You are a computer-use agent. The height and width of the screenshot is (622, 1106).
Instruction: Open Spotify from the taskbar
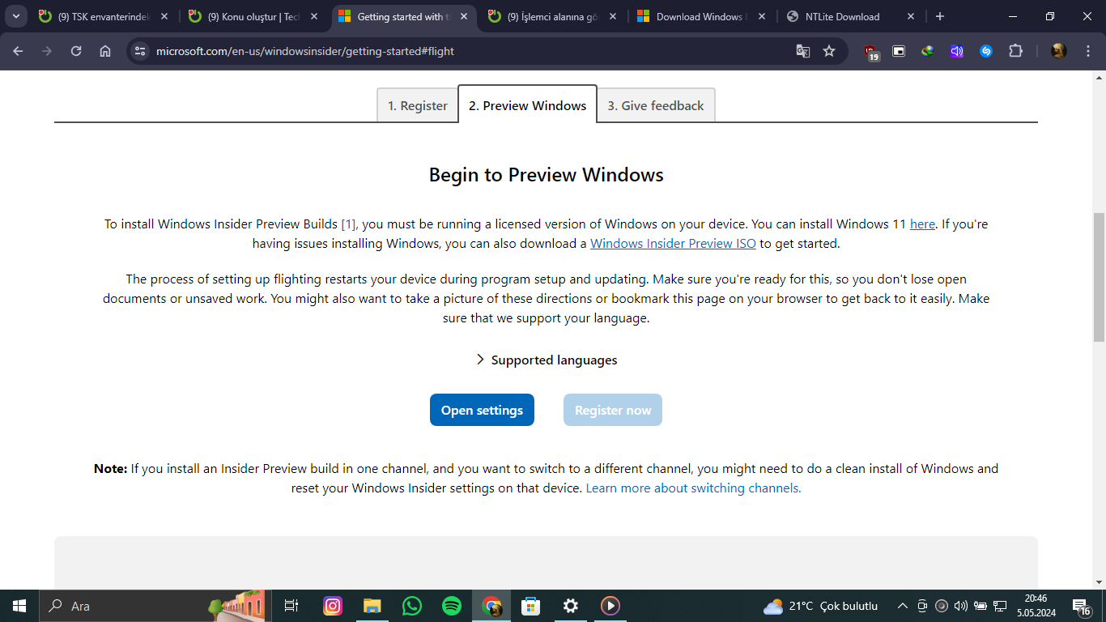click(x=452, y=606)
